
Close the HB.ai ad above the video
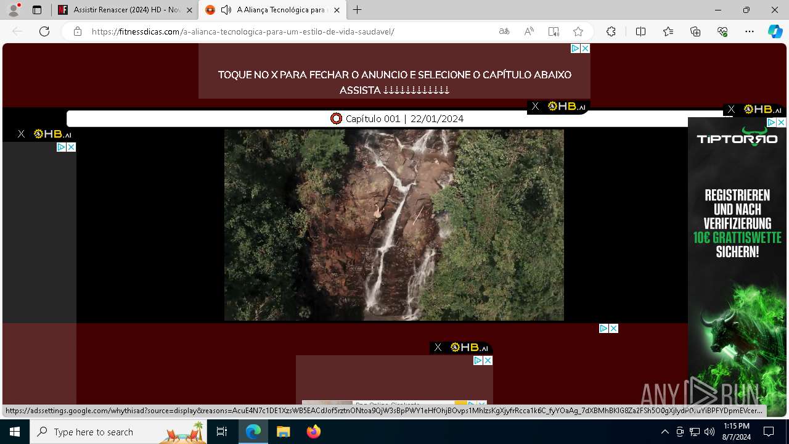(x=535, y=106)
